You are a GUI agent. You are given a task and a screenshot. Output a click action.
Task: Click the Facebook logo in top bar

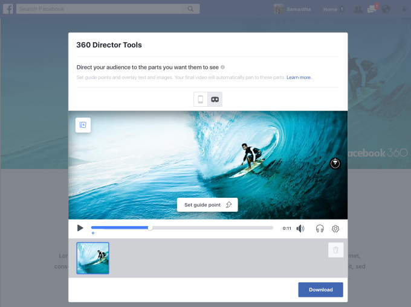coord(8,9)
